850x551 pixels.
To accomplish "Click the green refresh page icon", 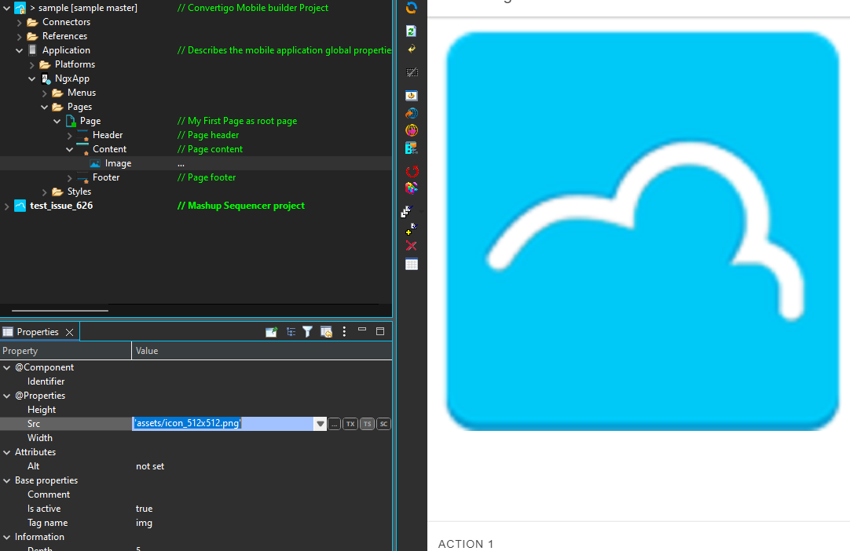I will pyautogui.click(x=411, y=31).
